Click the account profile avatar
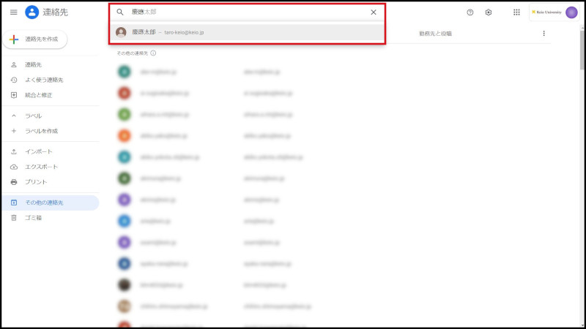The height and width of the screenshot is (329, 586). (571, 12)
